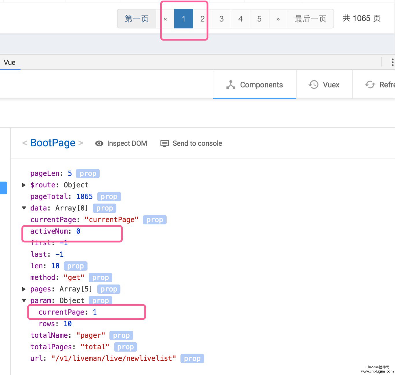
Task: Select the pageLen: 5 property
Action: [51, 173]
